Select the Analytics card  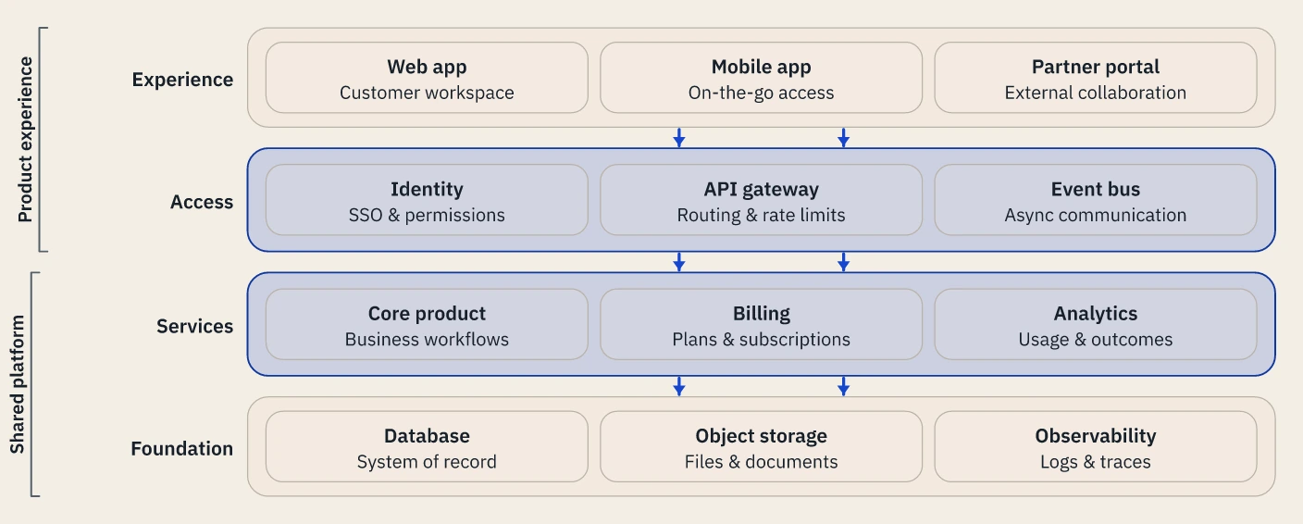pos(1096,324)
